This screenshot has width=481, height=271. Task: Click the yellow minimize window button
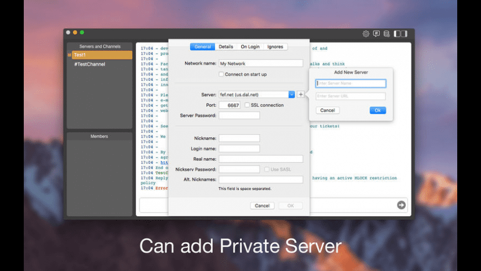pyautogui.click(x=75, y=33)
